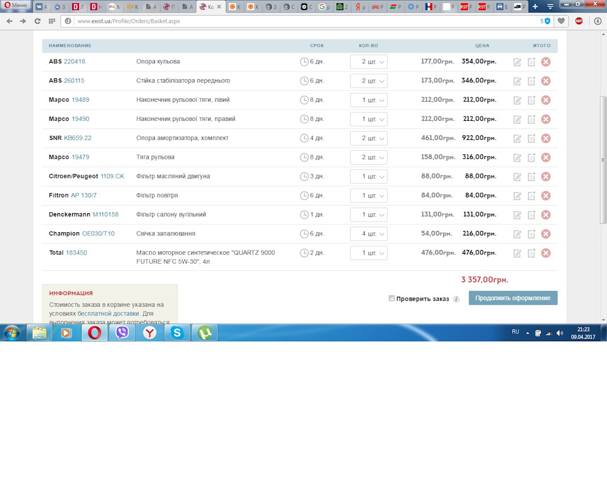Viewport: 607px width, 498px height.
Task: Delete Champion OE030/T10 spark plugs row
Action: point(546,233)
